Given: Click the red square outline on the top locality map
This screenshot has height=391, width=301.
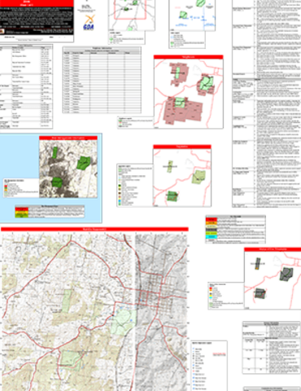Looking at the screenshot, I should 130,10.
